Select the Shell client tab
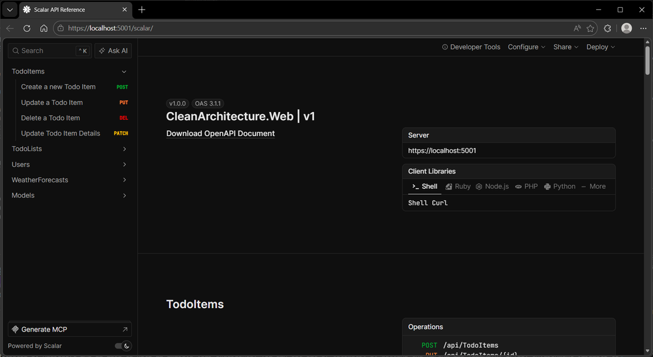This screenshot has height=357, width=653. 425,186
